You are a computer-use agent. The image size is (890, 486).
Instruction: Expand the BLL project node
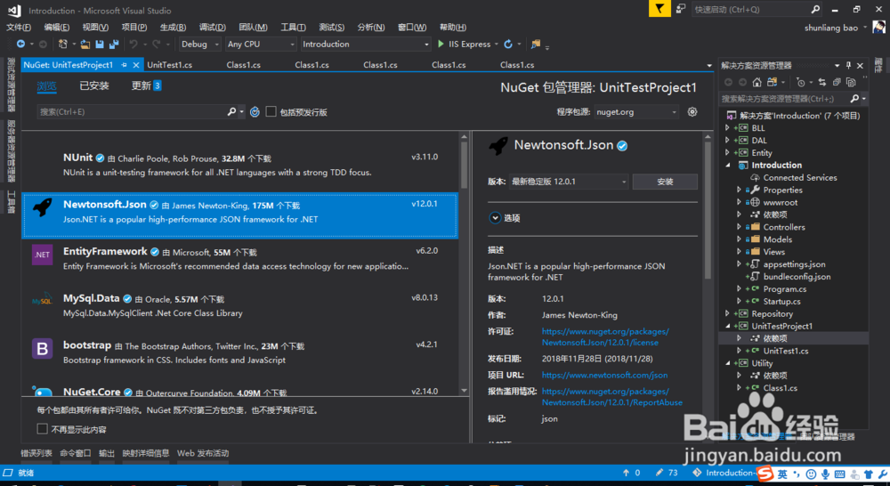[x=727, y=128]
